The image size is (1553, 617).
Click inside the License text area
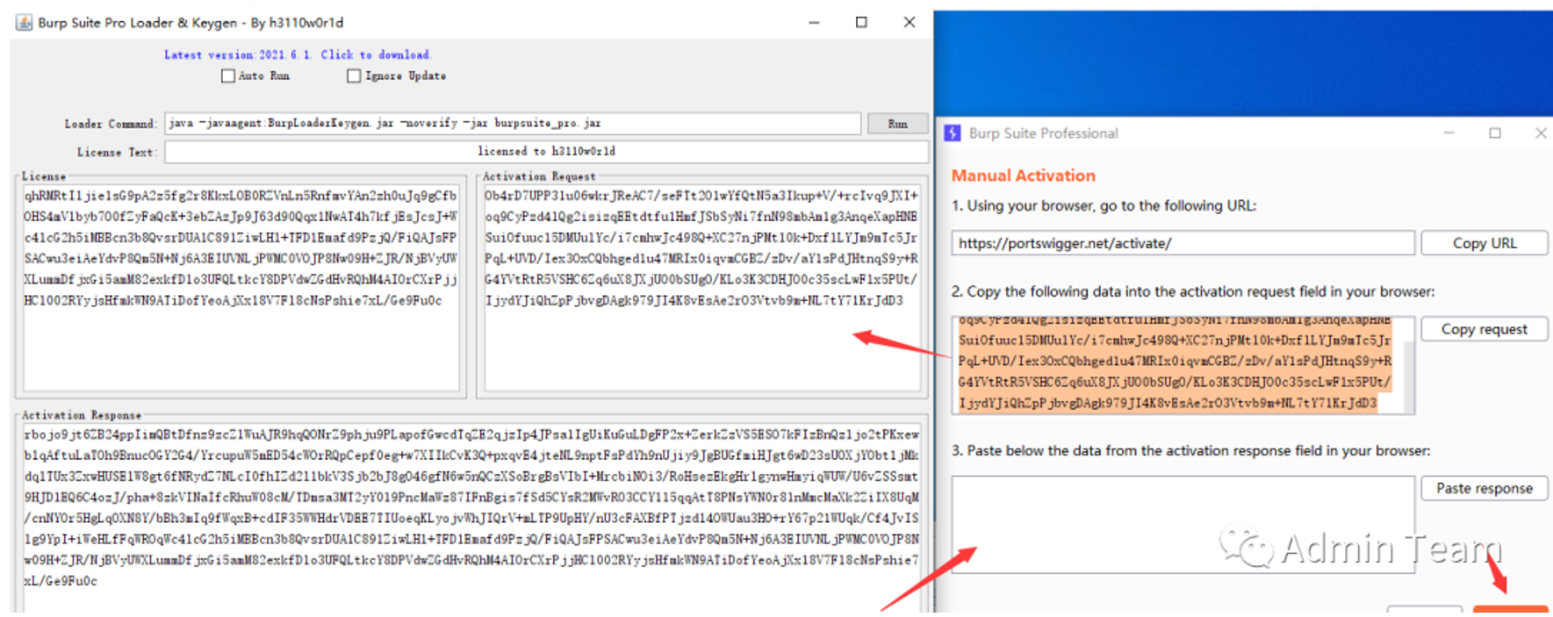tap(241, 288)
